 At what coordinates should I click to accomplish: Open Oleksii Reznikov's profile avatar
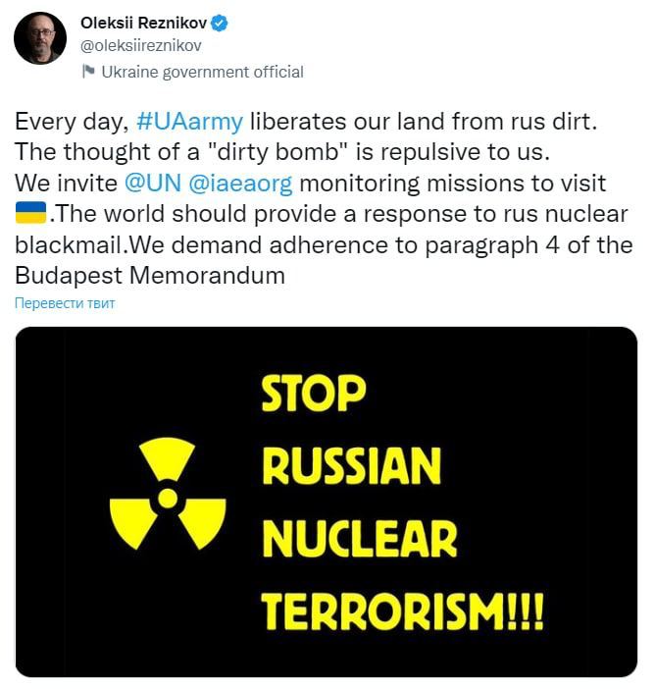point(40,40)
